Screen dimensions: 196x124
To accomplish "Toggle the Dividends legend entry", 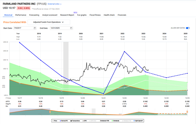I will [x=115, y=121].
